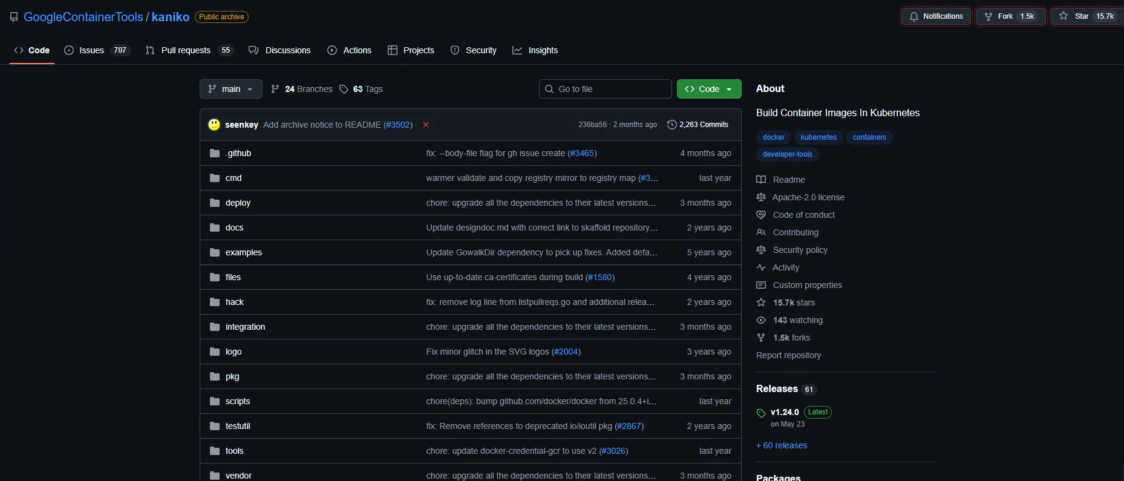This screenshot has height=481, width=1124.
Task: Open pull request #3502 link
Action: point(398,125)
